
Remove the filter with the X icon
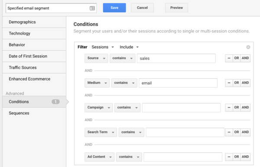248,47
